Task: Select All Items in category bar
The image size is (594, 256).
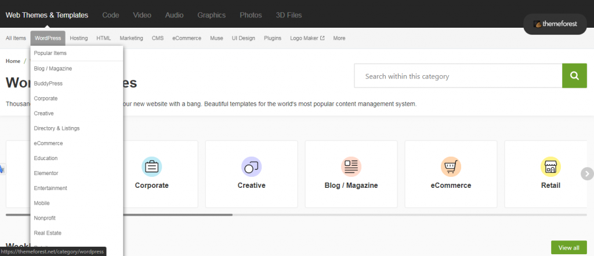Action: 16,38
